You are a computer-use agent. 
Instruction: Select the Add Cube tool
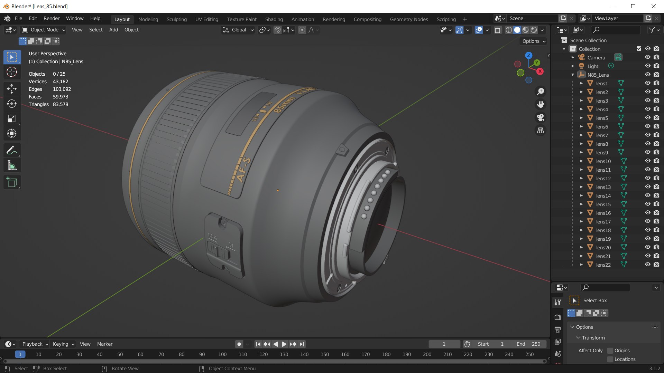pos(12,182)
